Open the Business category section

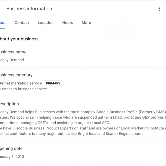point(16,75)
